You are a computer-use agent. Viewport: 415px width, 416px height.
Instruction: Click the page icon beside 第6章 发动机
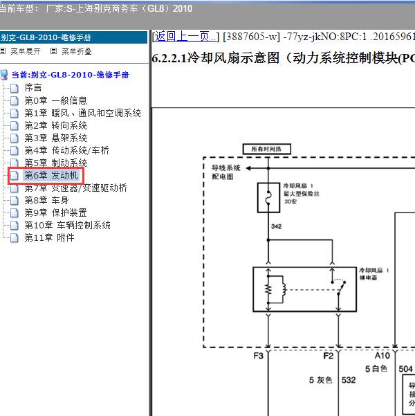15,175
